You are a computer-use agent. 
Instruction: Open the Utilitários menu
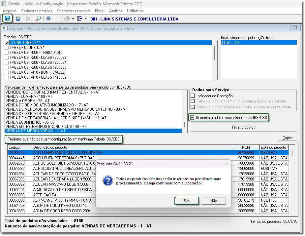tap(135, 11)
